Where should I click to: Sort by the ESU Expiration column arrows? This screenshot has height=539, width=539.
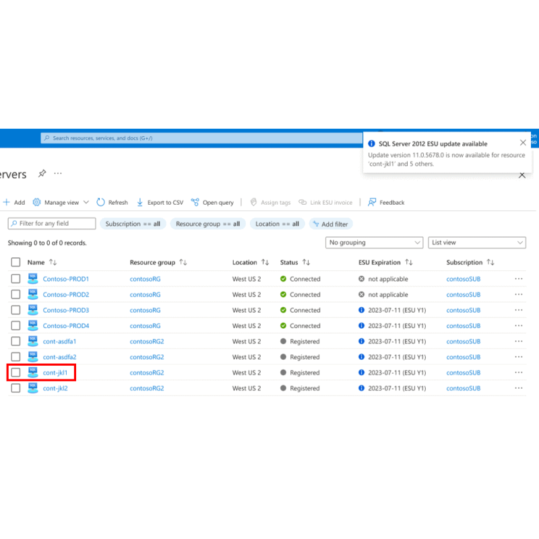(409, 262)
